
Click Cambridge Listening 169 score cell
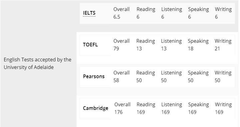pyautogui.click(x=172, y=108)
